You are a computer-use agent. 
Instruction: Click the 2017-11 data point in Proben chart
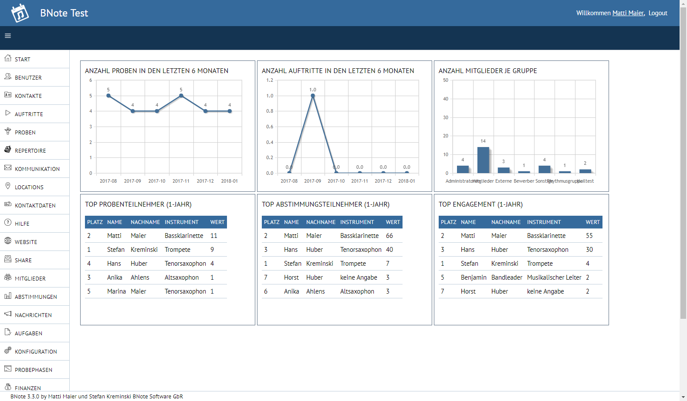pyautogui.click(x=181, y=96)
